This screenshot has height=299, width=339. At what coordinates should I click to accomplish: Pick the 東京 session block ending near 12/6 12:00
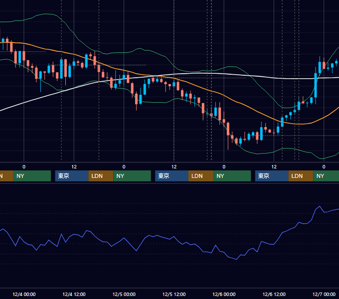(x=272, y=176)
